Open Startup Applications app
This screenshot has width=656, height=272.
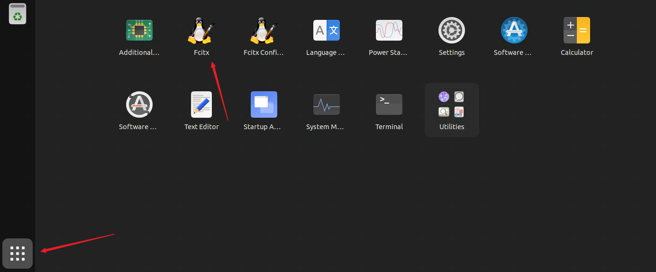point(264,105)
